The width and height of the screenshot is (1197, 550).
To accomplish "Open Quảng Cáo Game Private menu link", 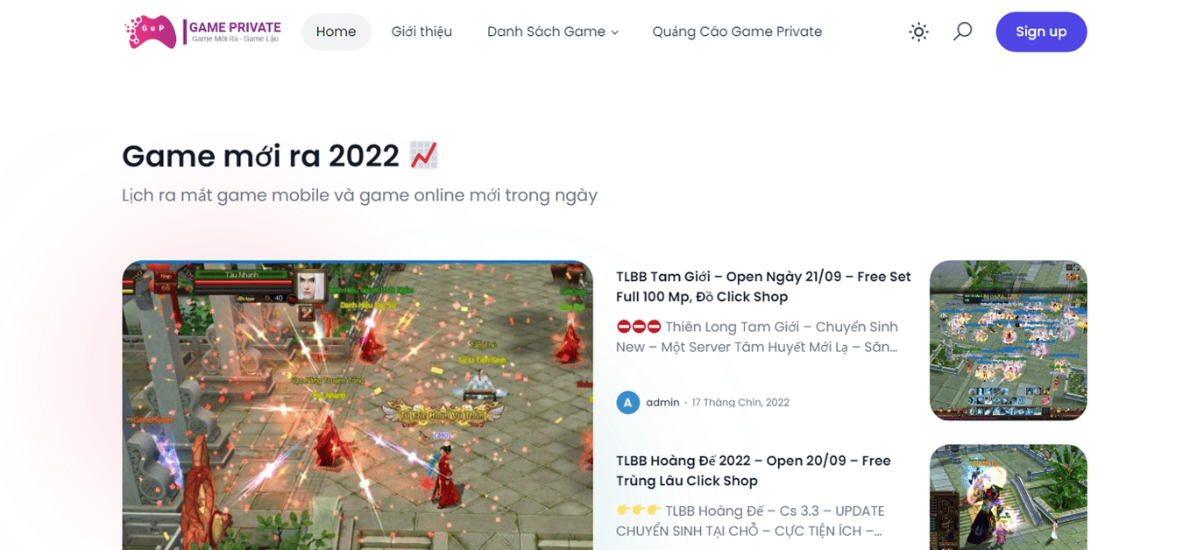I will coord(737,32).
